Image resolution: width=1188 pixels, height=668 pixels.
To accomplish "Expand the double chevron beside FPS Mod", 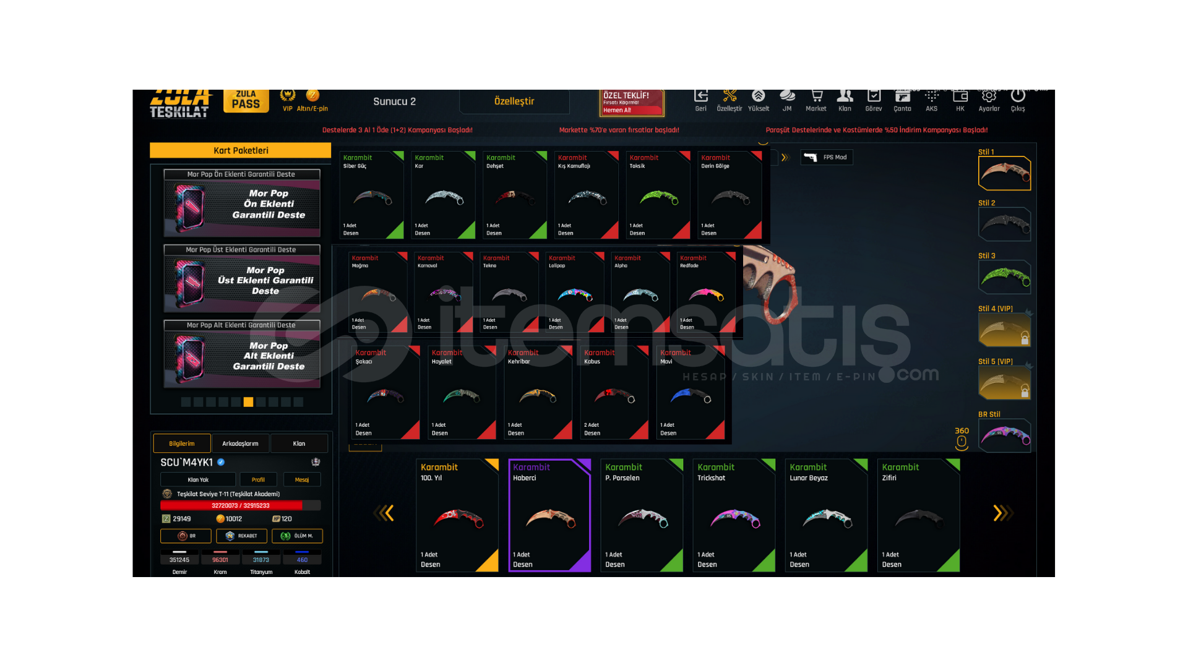I will tap(785, 157).
